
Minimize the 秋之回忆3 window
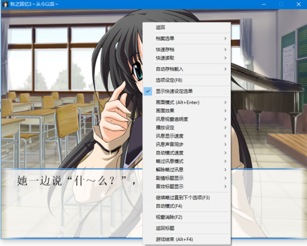(x=264, y=4)
